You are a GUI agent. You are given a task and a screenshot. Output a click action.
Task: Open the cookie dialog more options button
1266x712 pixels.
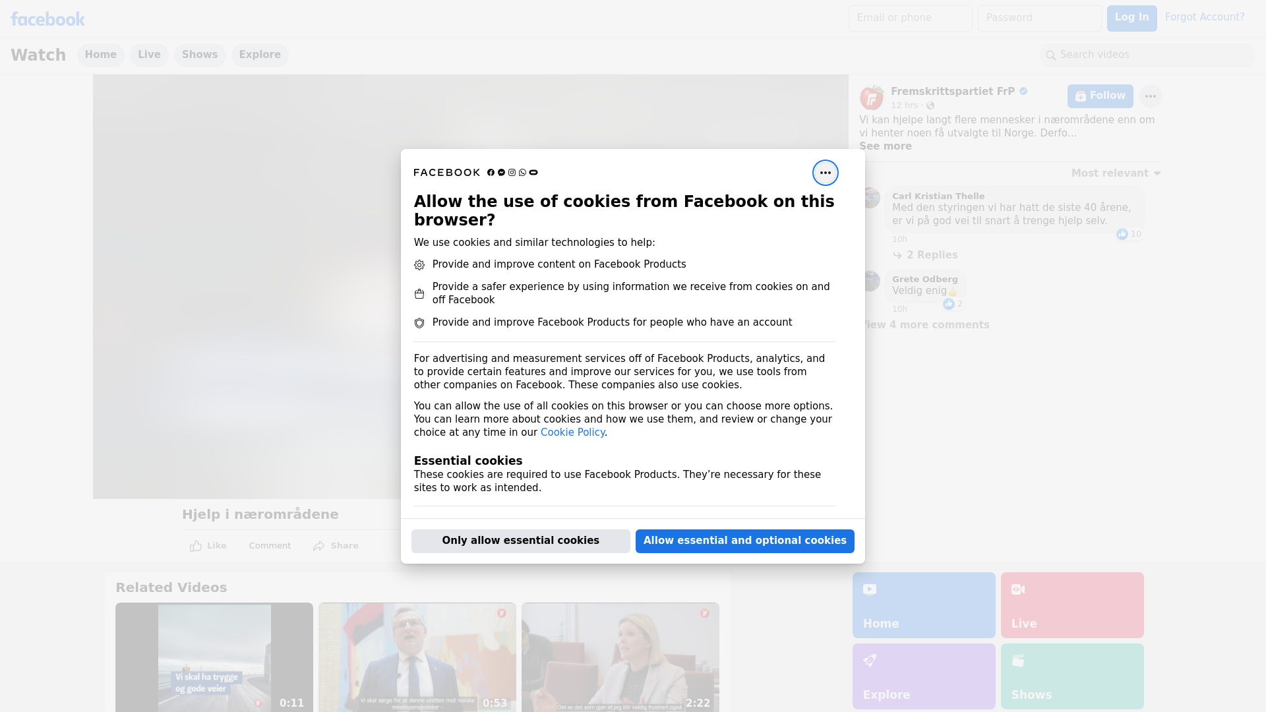[825, 173]
